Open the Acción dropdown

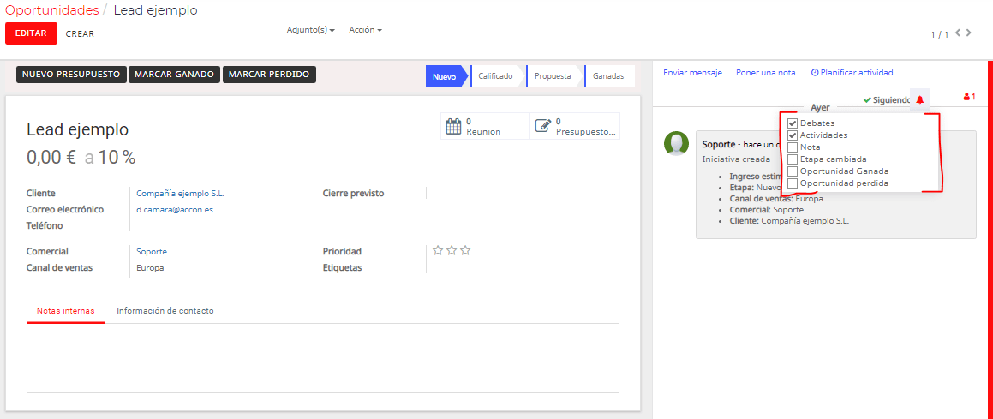[365, 30]
